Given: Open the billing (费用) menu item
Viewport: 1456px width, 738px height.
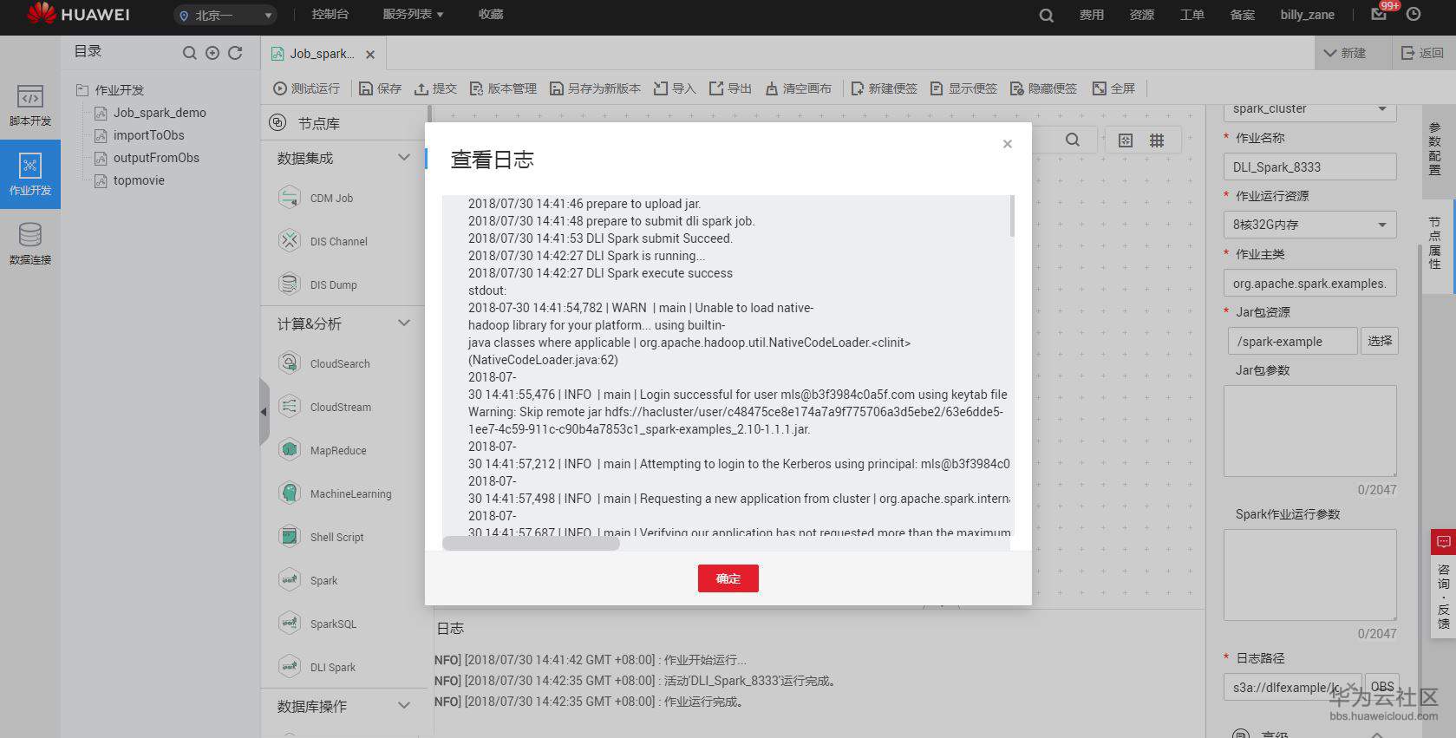Looking at the screenshot, I should pos(1092,15).
